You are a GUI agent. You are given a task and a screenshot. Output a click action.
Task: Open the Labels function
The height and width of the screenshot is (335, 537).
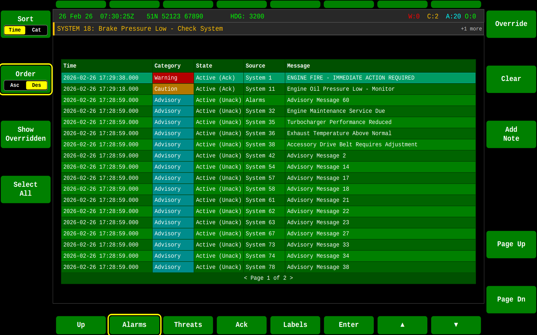(x=295, y=325)
